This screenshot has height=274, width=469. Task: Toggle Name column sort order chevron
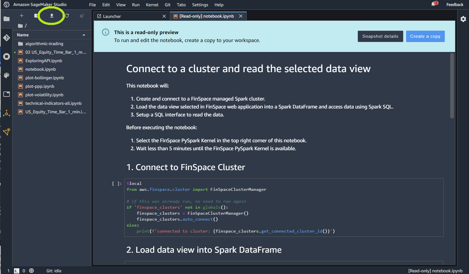pos(84,35)
